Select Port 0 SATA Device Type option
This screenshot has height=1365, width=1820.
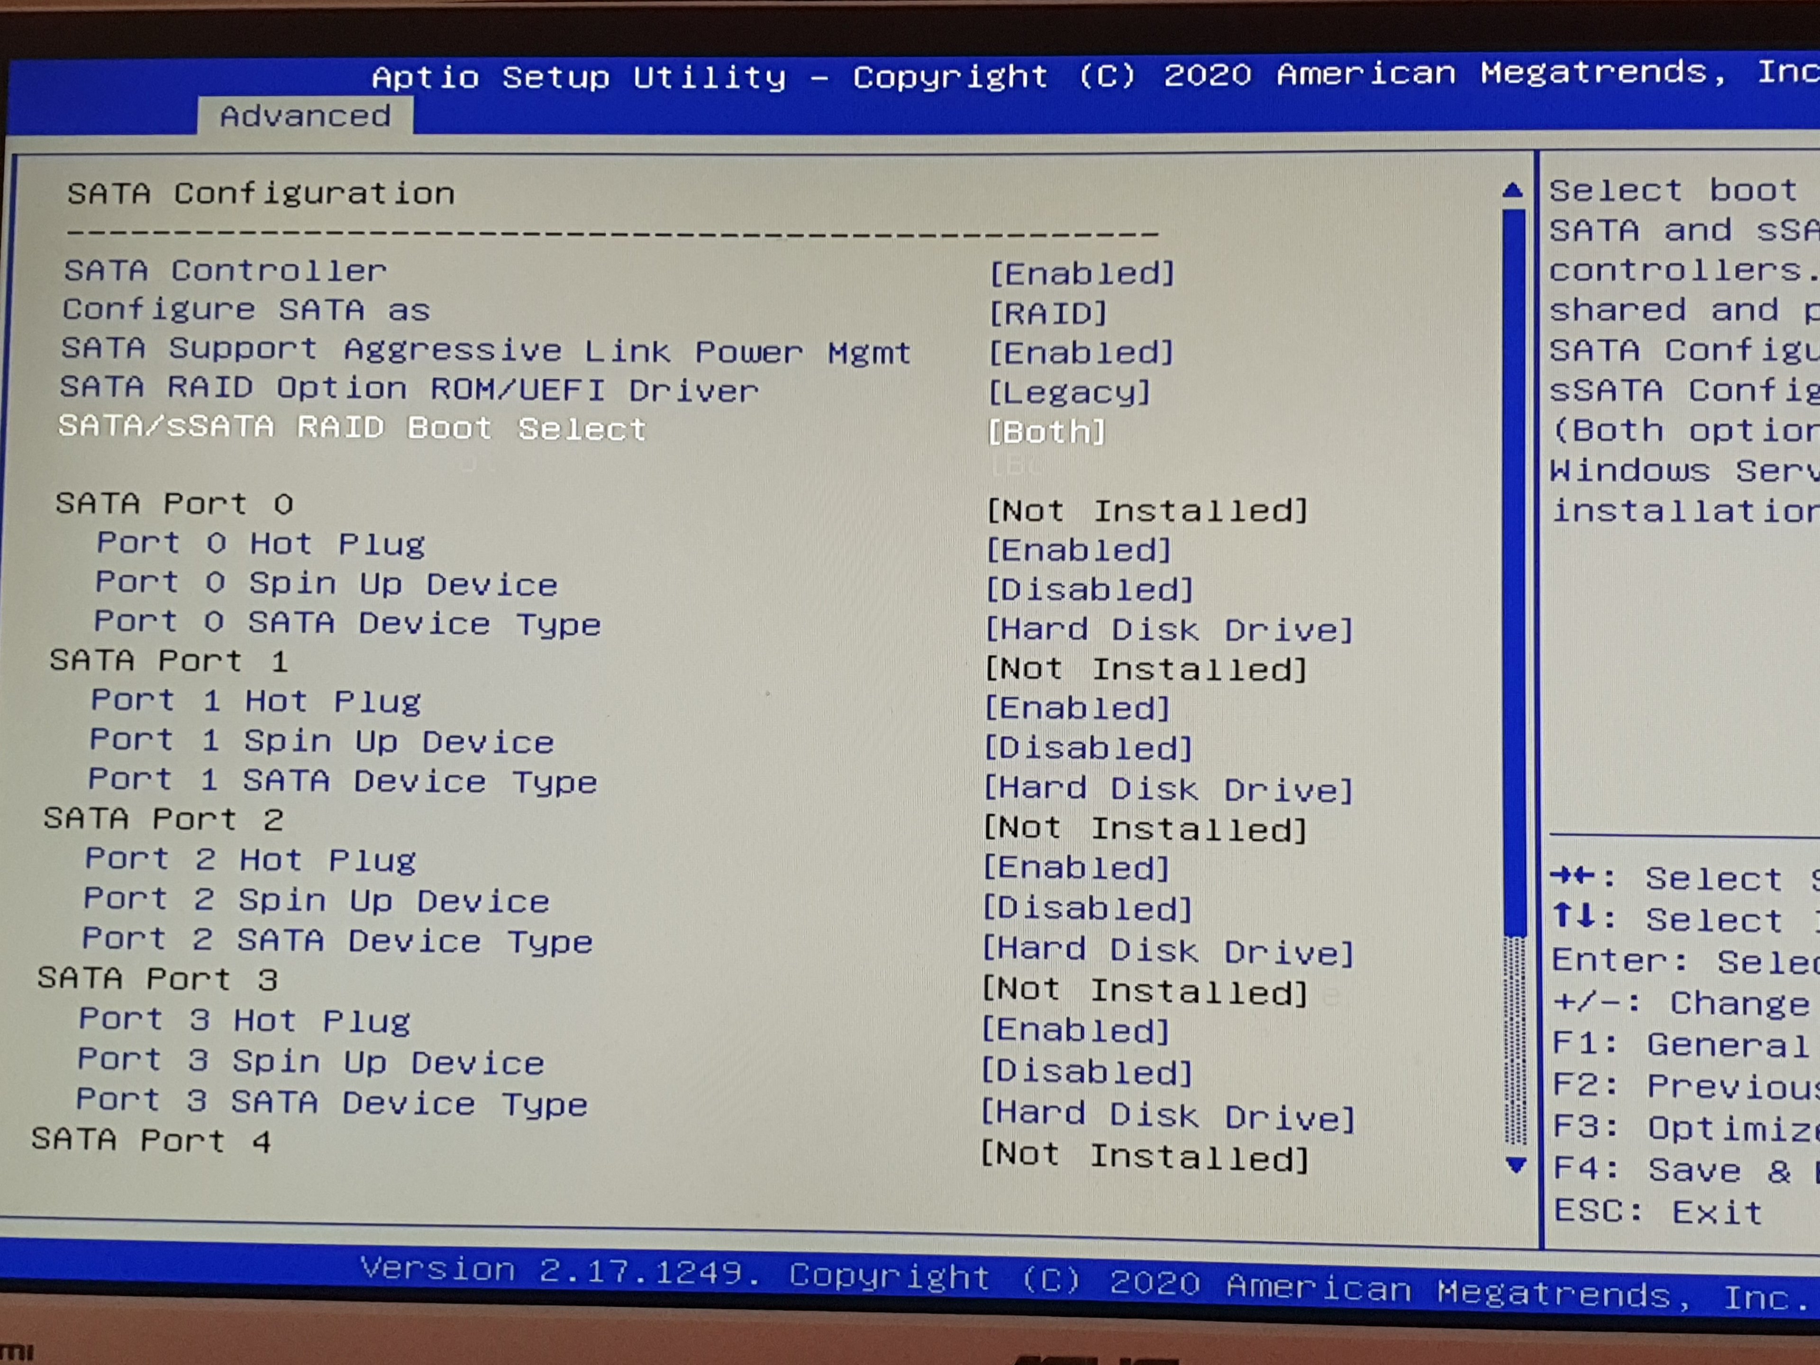[x=347, y=623]
